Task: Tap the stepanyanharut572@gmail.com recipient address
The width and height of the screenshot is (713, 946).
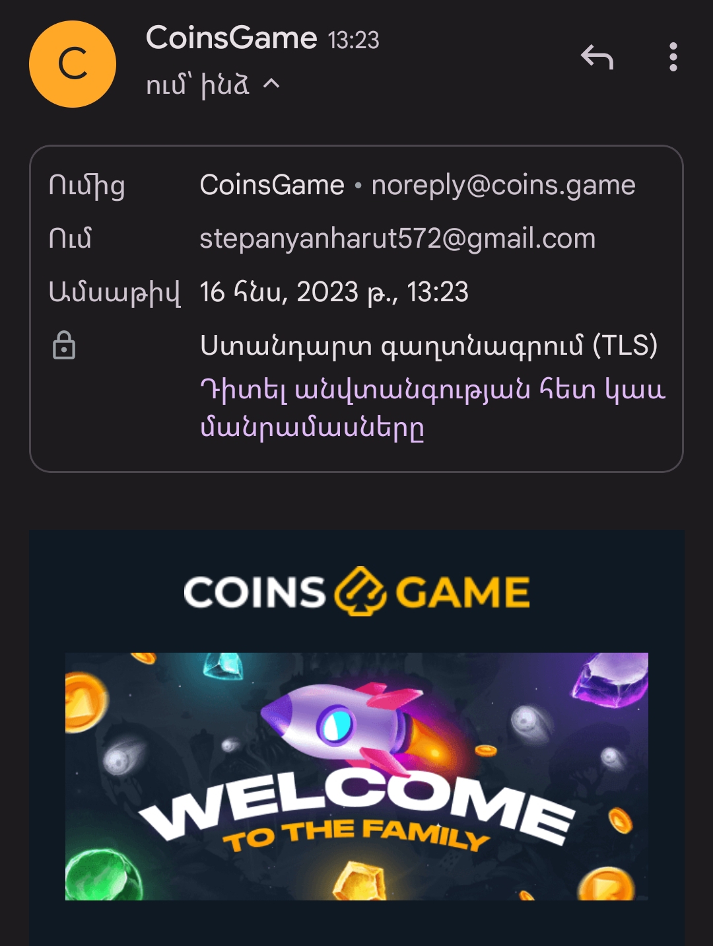Action: 397,238
